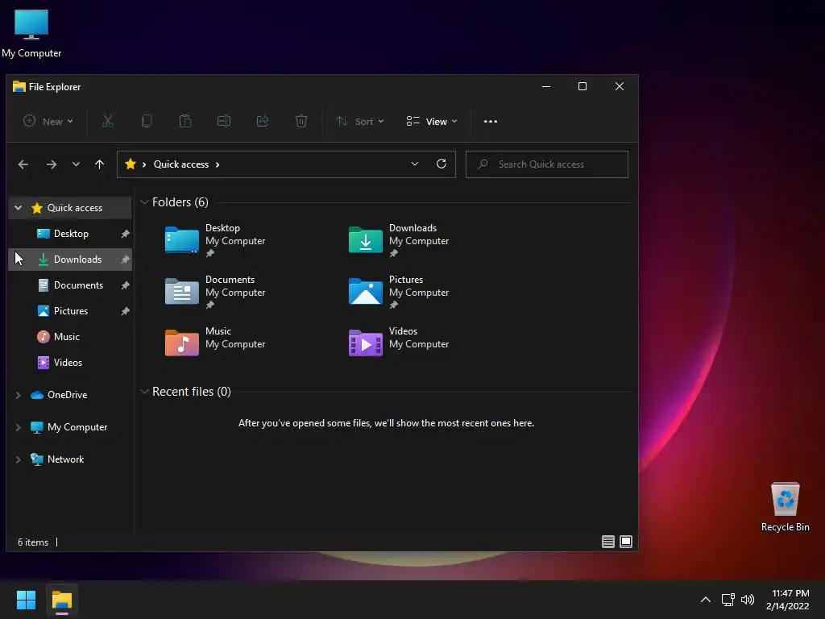Open the Pictures folder tile
Viewport: 825px width, 619px height.
click(x=400, y=292)
